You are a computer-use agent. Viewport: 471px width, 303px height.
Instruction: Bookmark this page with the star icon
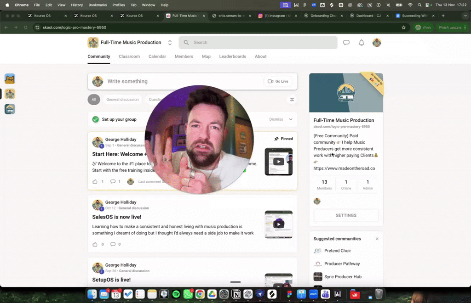pyautogui.click(x=403, y=27)
